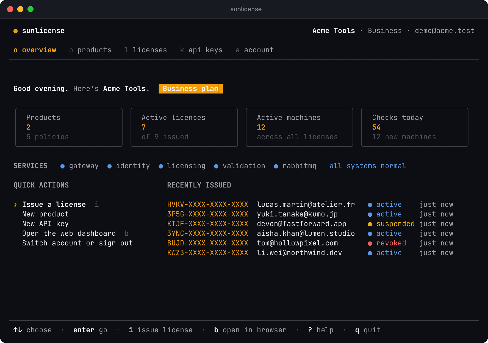This screenshot has width=488, height=343.
Task: Click active status dot for li.wei@northwind.dev
Action: [x=370, y=253]
